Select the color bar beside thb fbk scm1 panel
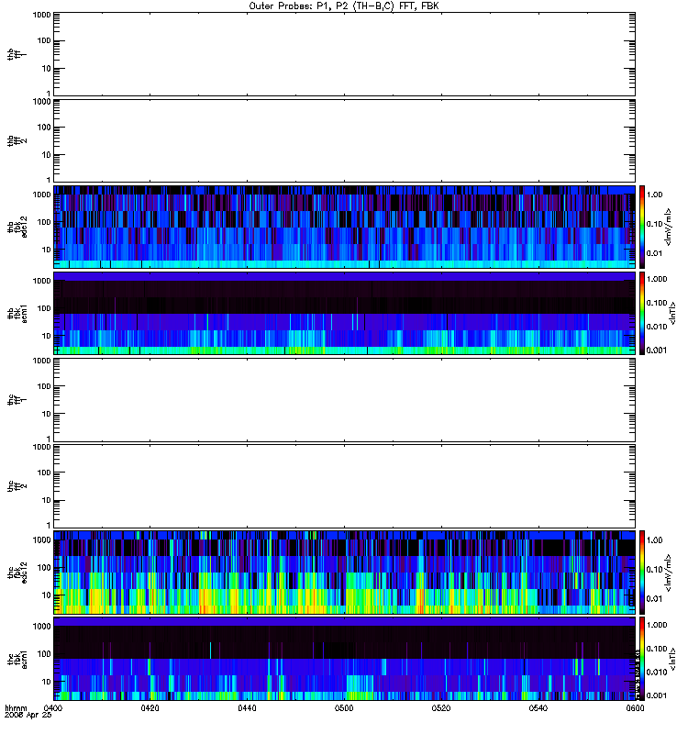Image resolution: width=688 pixels, height=734 pixels. (642, 313)
